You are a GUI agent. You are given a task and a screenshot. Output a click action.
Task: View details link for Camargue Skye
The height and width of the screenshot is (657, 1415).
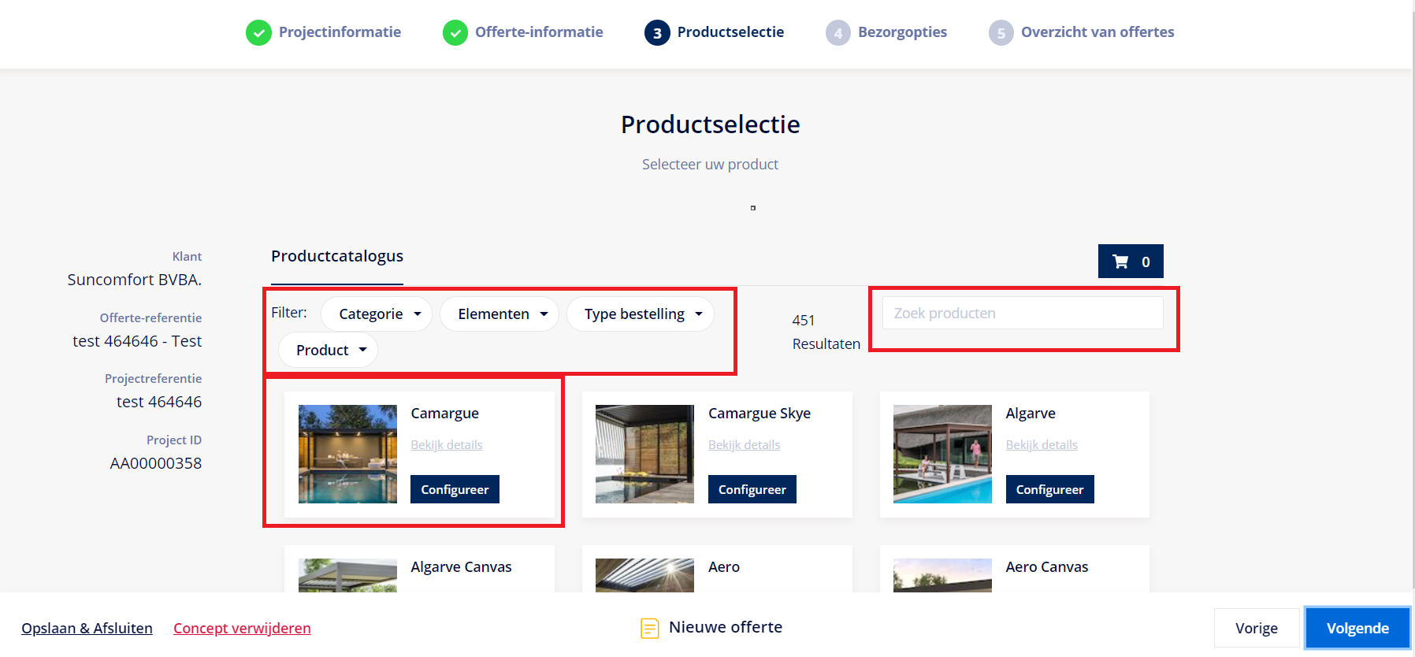click(x=744, y=445)
